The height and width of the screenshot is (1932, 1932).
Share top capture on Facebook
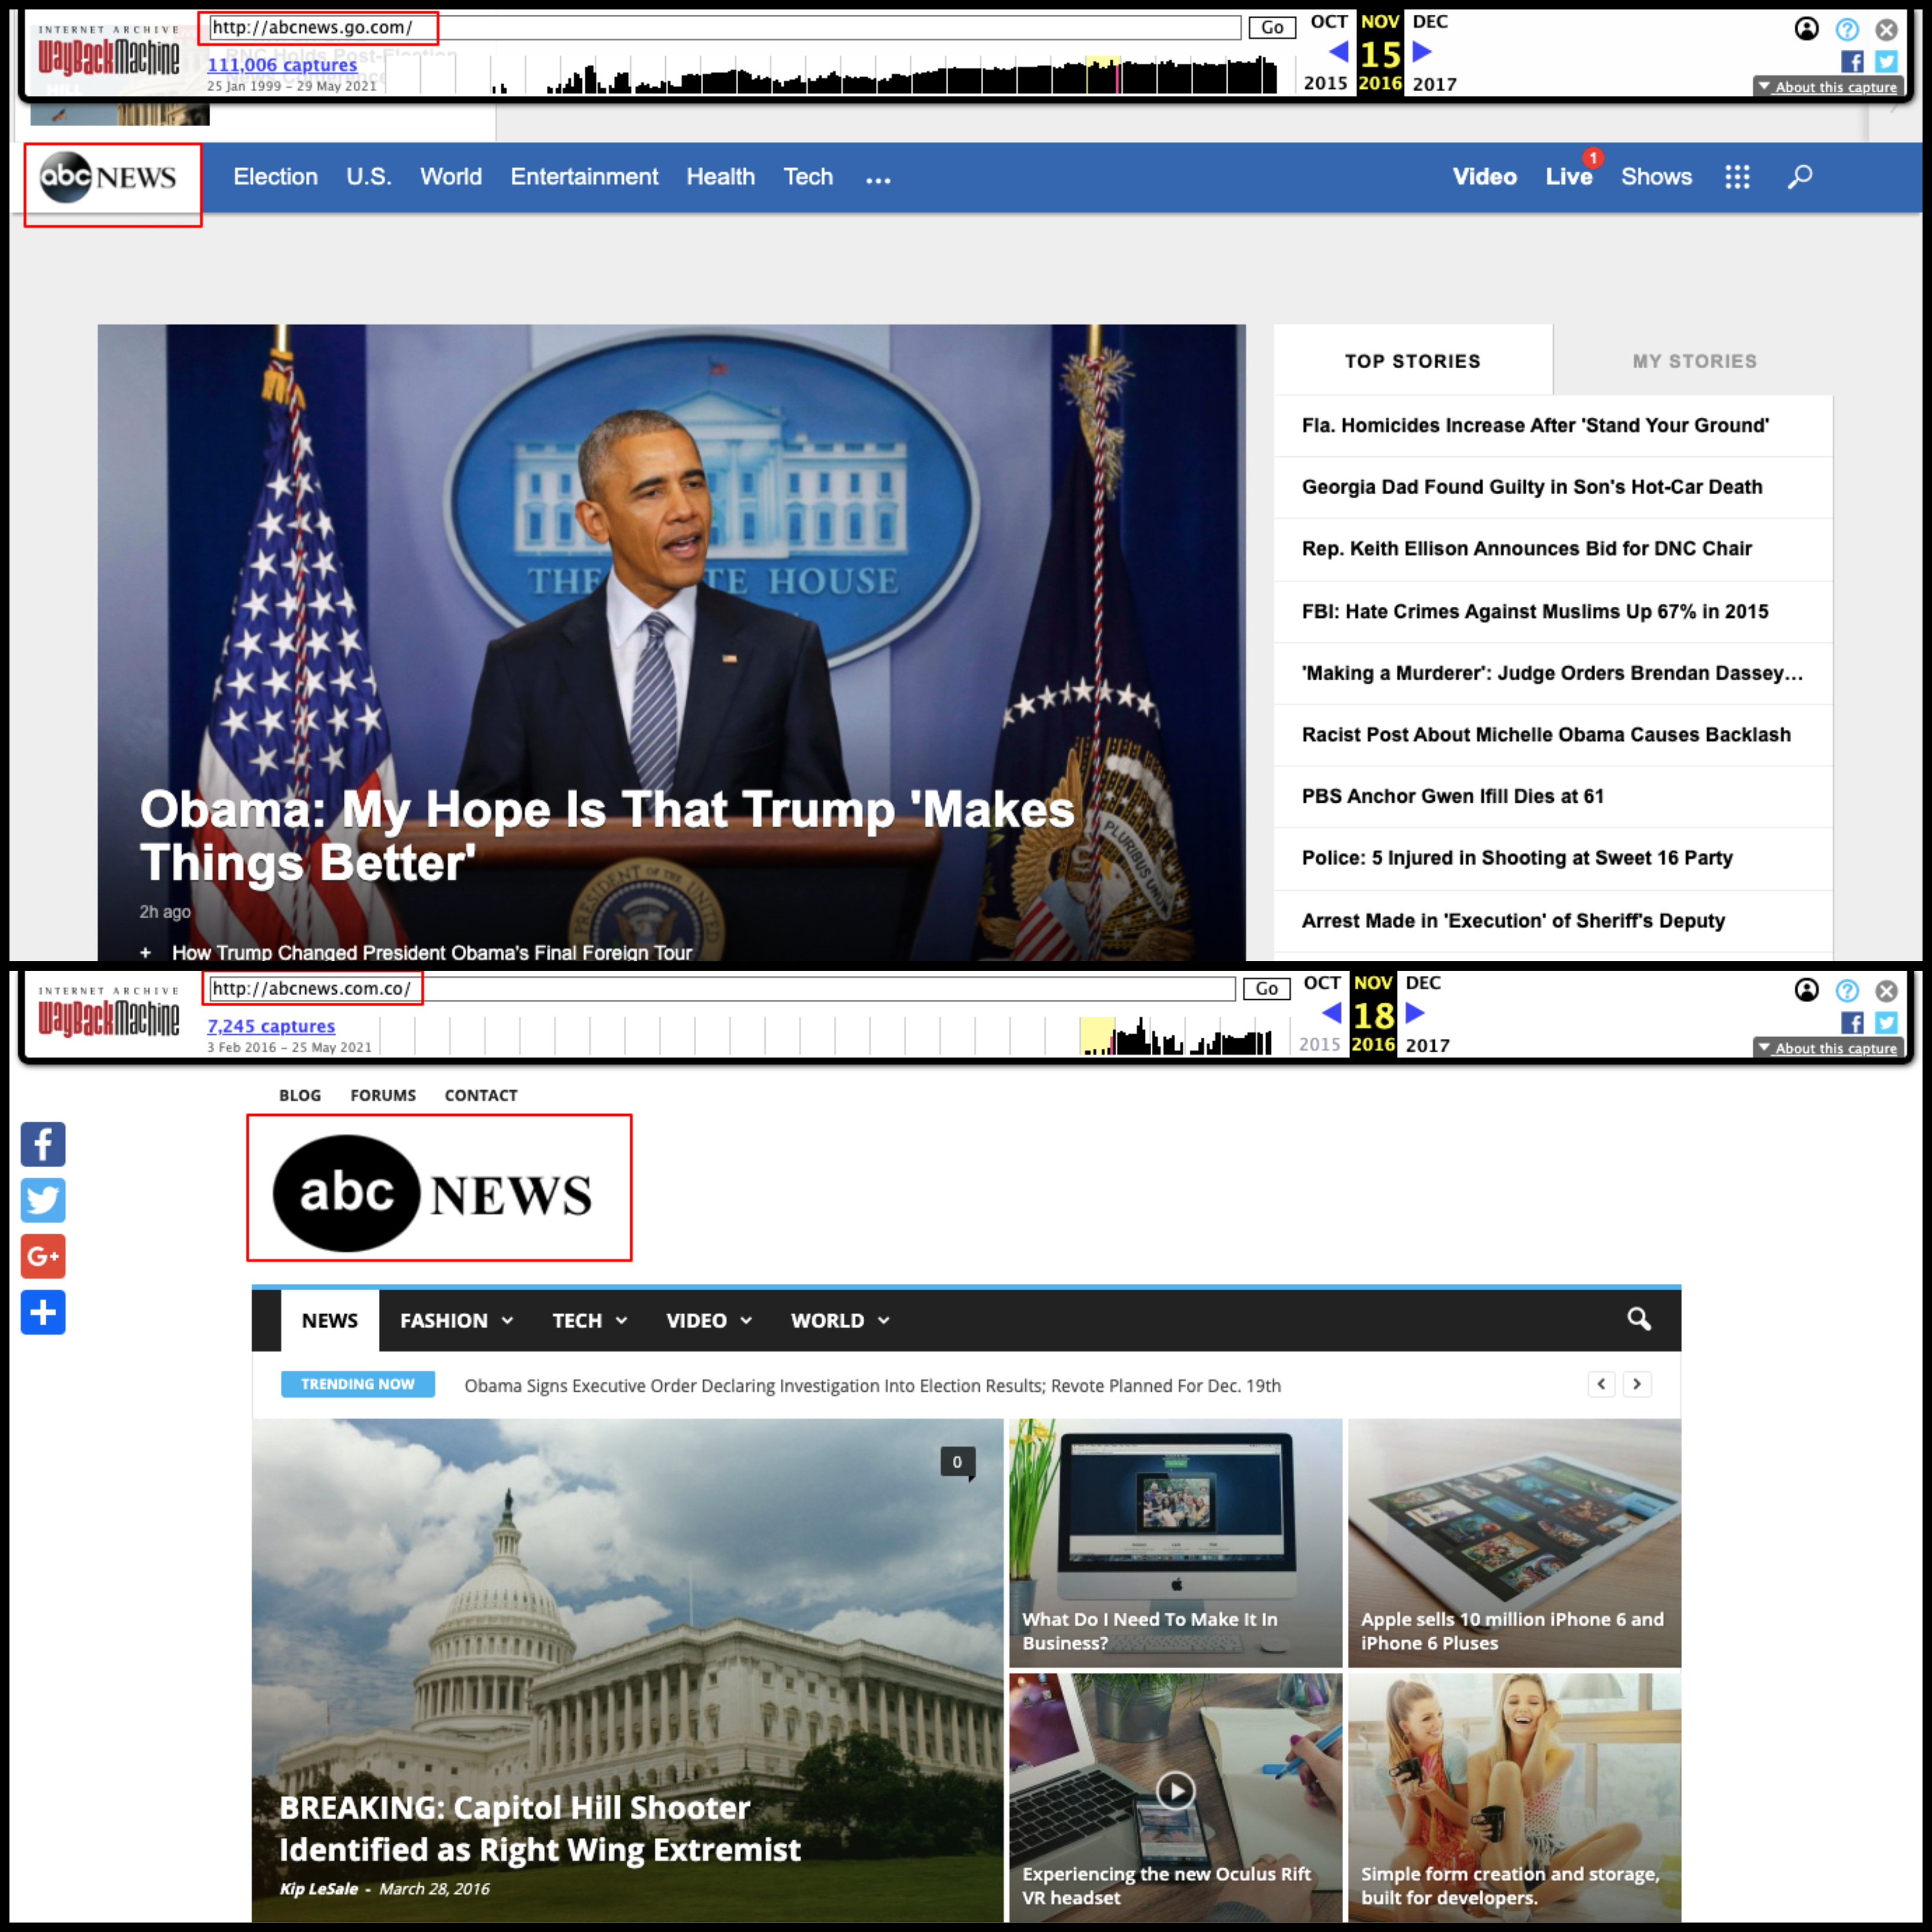1852,62
